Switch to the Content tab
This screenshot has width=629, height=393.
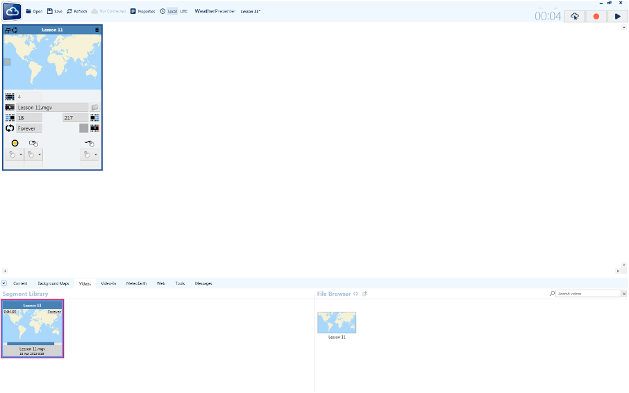20,283
